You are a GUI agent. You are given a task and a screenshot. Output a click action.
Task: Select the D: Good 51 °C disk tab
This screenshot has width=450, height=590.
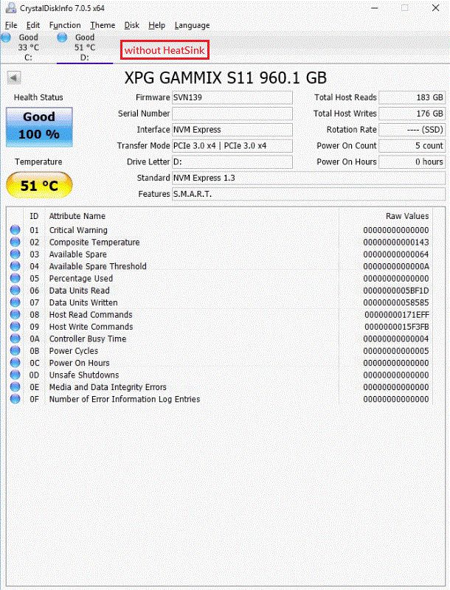85,47
